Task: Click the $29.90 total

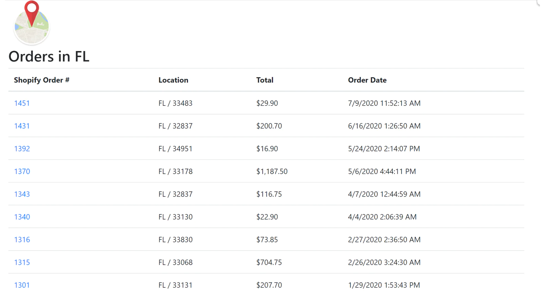Action: pos(267,103)
